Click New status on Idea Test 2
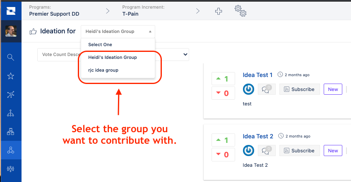Image resolution: width=351 pixels, height=182 pixels. click(x=333, y=150)
